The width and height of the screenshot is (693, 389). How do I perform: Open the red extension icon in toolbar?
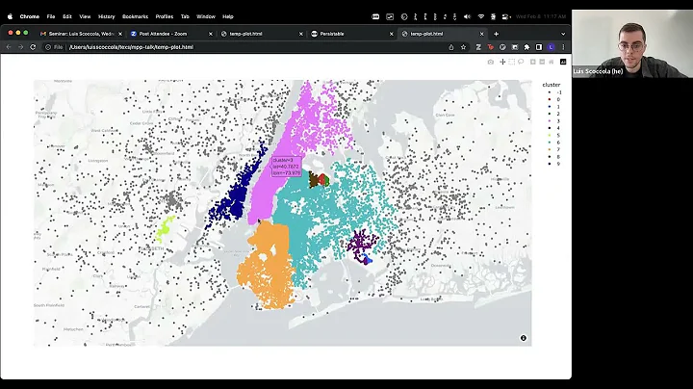pos(491,47)
